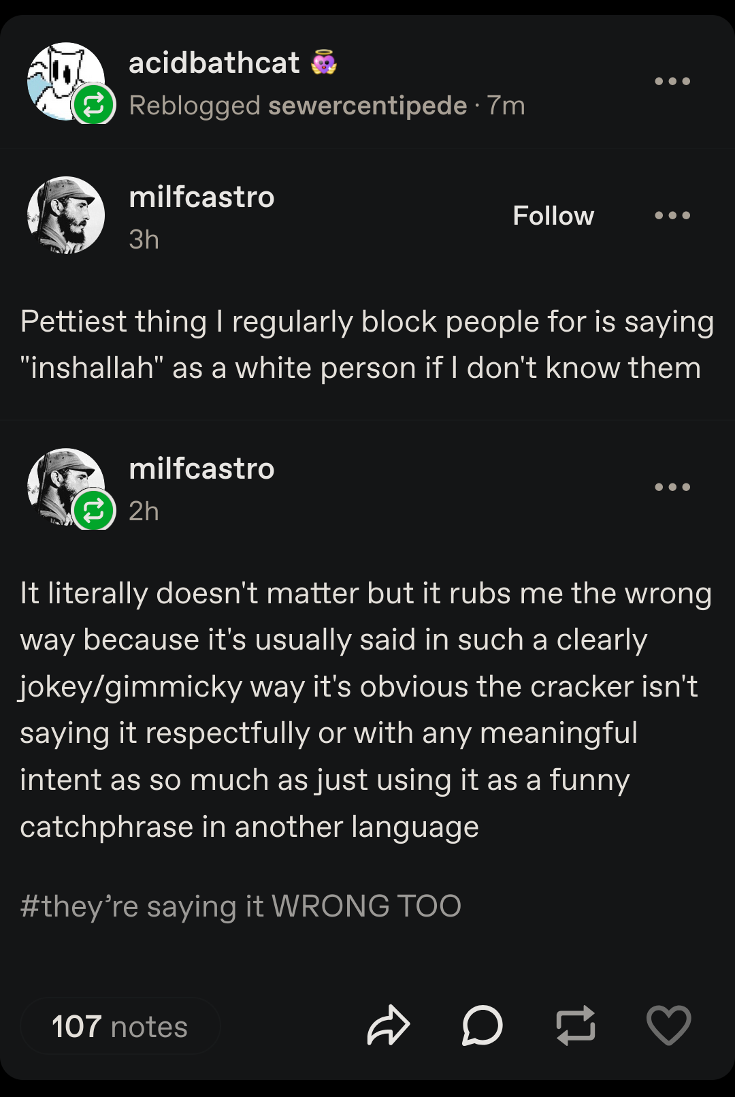Like the post with the heart icon
Screen dimensions: 735x1097
pos(668,1025)
